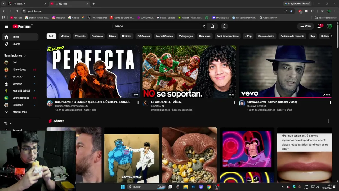Bookmark this page with the star icon
Screen dimensions: 339x191
pos(291,11)
